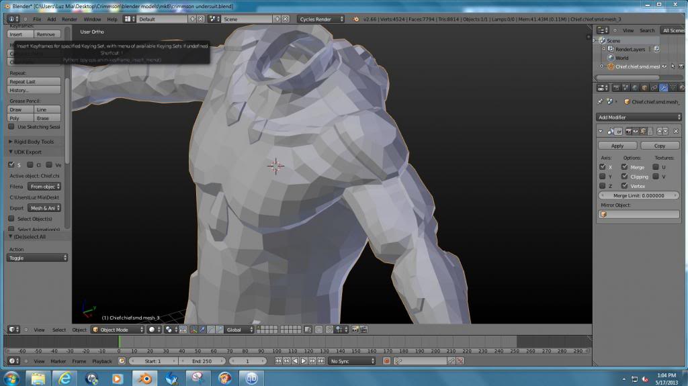This screenshot has height=386, width=688.
Task: Enable the Y axis mirror checkbox
Action: point(603,177)
